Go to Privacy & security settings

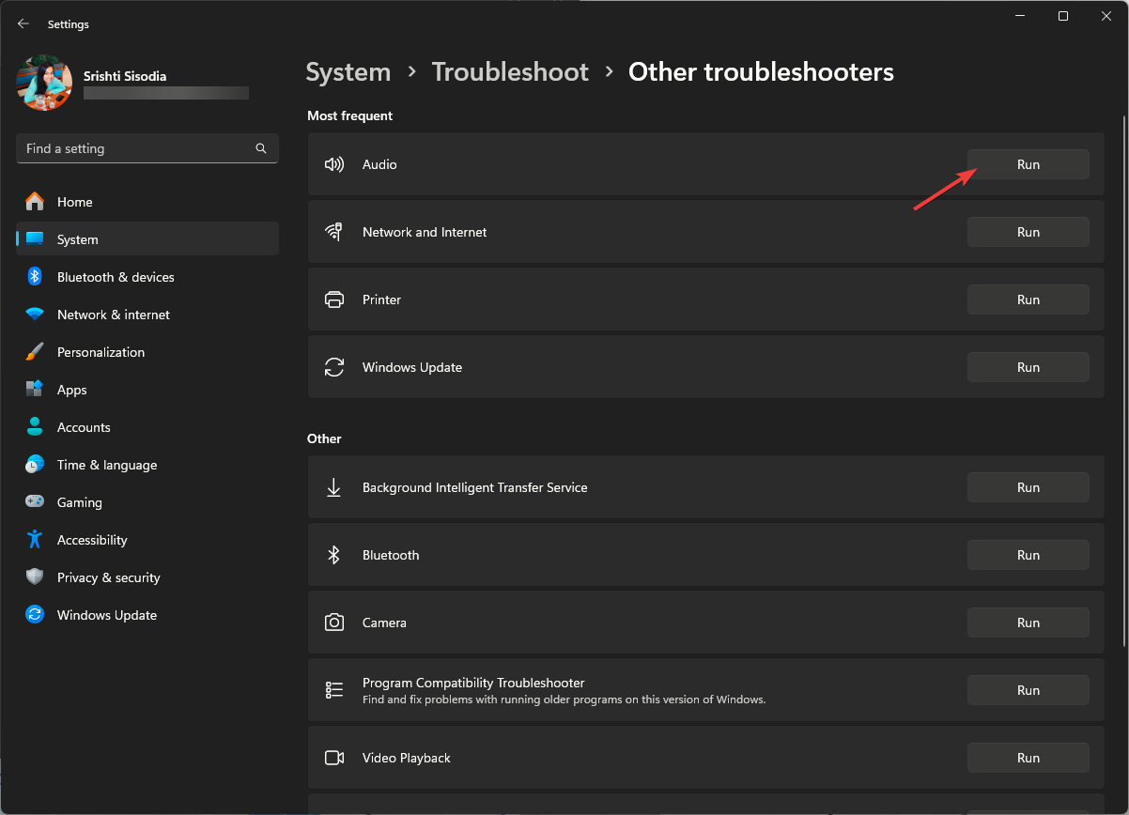pos(147,577)
